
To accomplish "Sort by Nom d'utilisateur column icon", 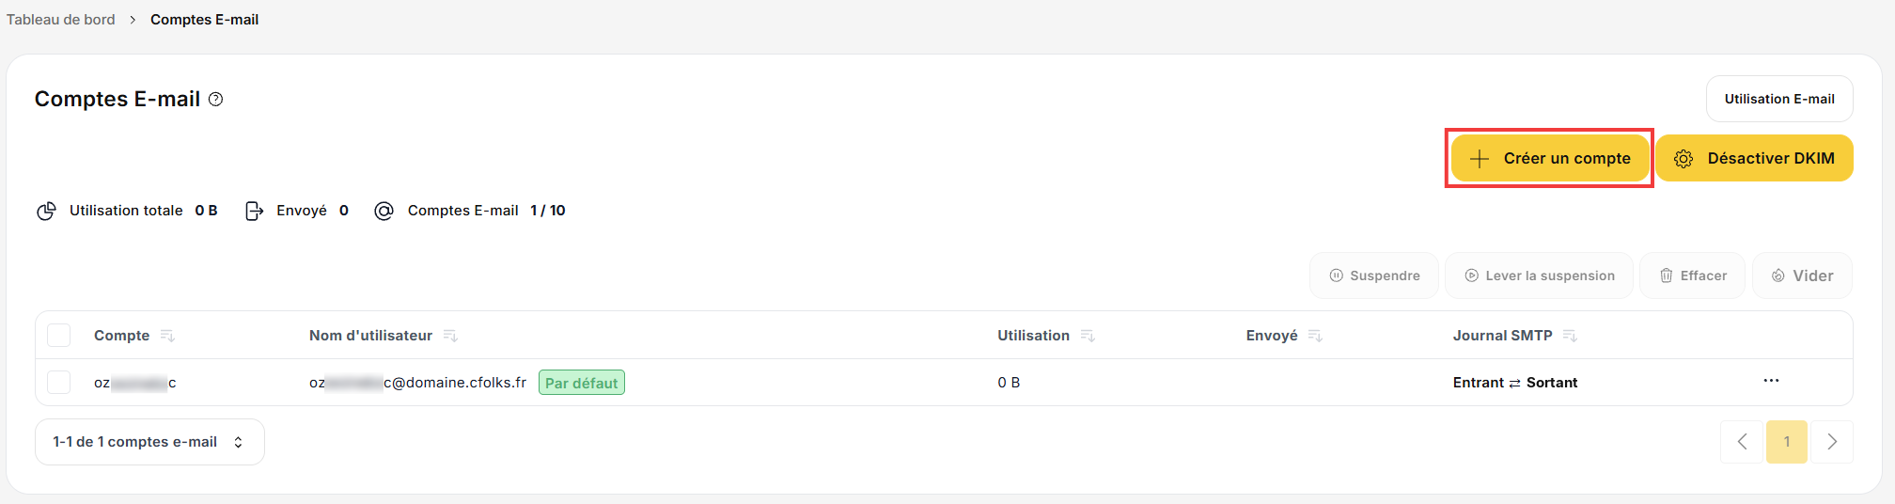I will click(450, 336).
